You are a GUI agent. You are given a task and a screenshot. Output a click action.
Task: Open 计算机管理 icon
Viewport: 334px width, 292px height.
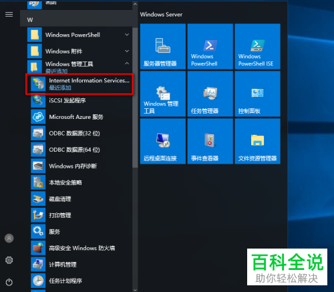(38, 265)
